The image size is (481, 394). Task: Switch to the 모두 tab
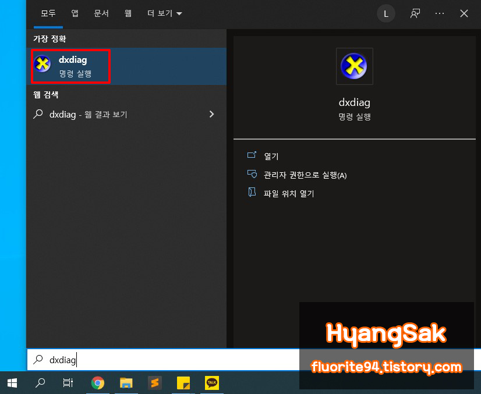click(48, 13)
